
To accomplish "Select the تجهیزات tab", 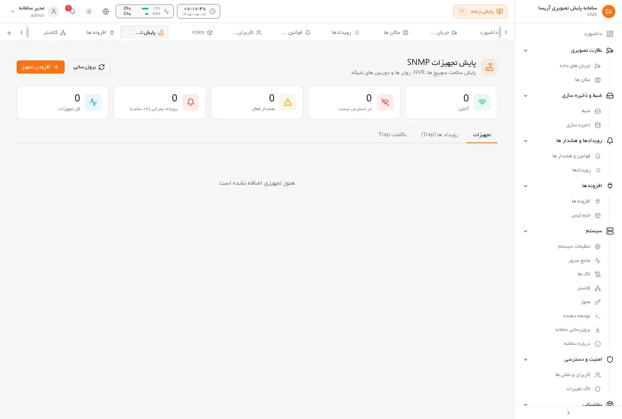I will coord(482,135).
